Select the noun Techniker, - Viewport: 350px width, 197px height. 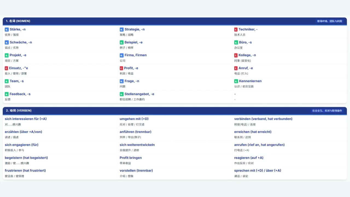tap(248, 30)
